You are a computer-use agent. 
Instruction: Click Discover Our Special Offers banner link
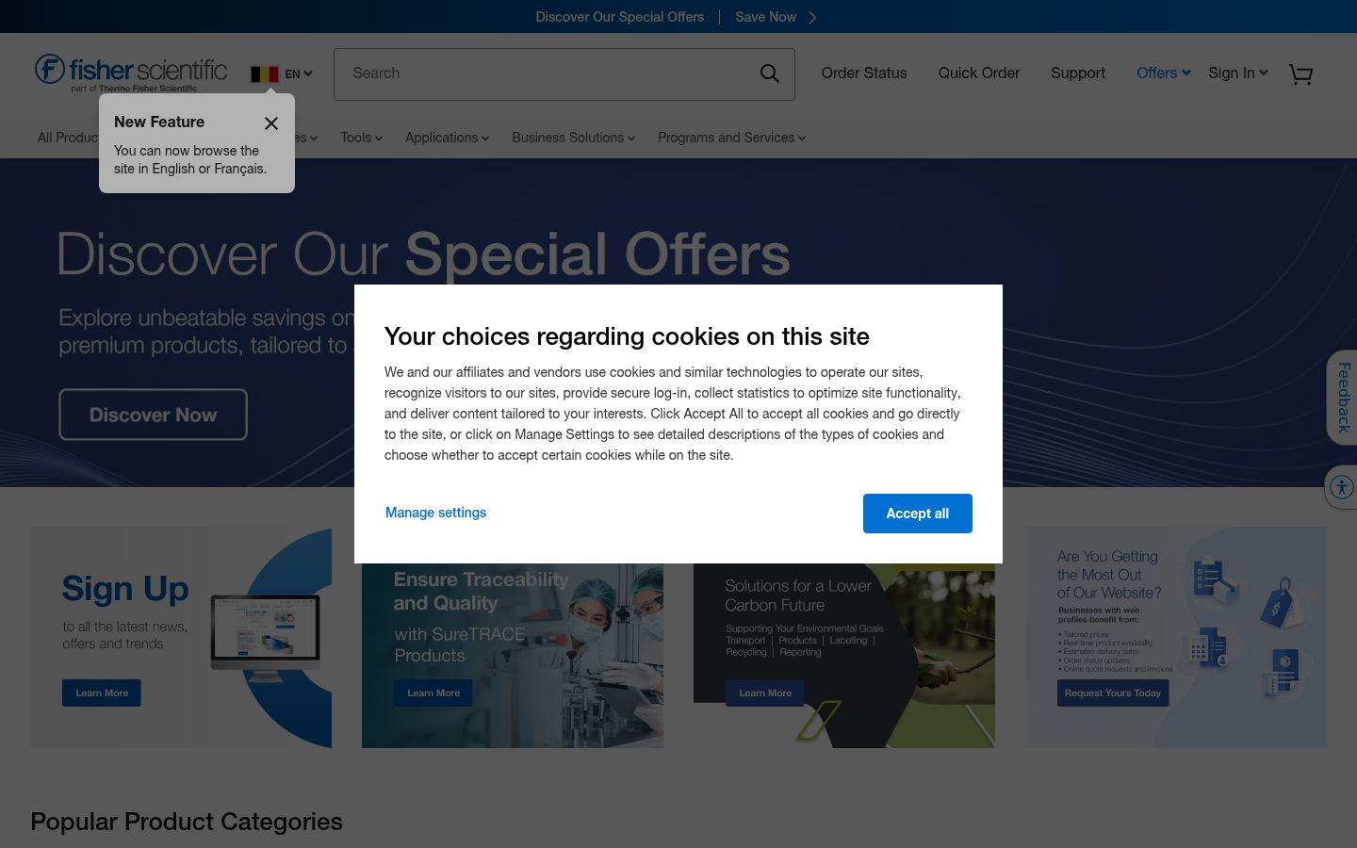coord(620,17)
